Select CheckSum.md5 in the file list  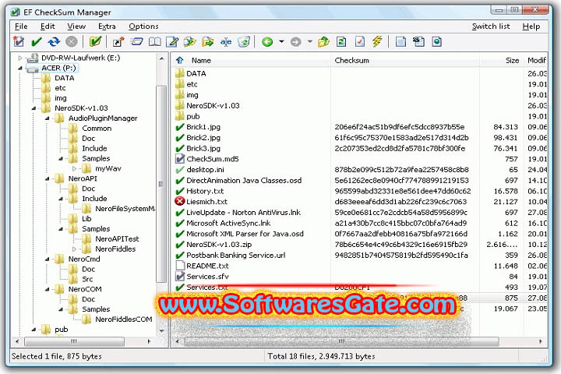[212, 159]
